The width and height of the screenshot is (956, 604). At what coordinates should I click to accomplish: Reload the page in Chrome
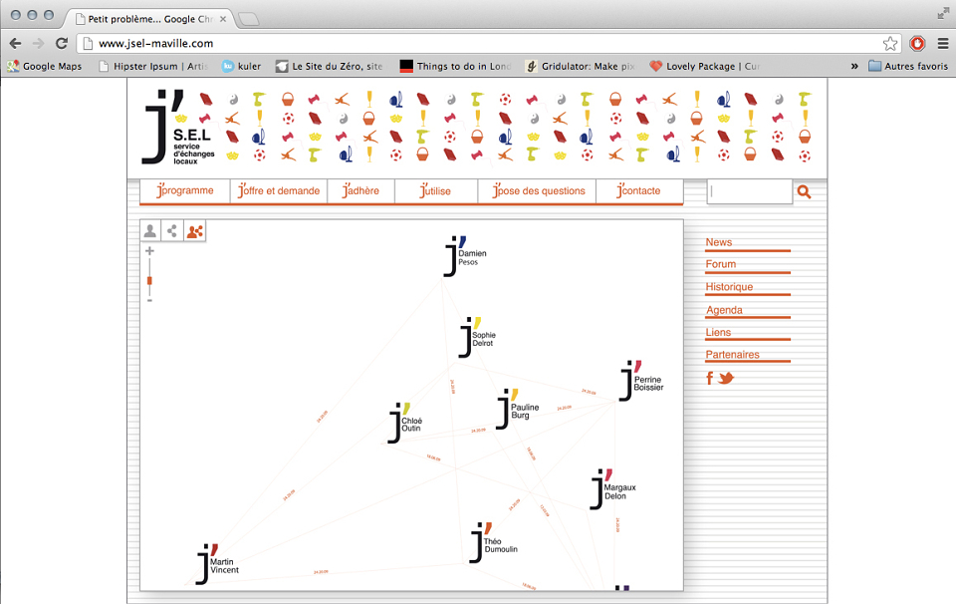[x=62, y=43]
